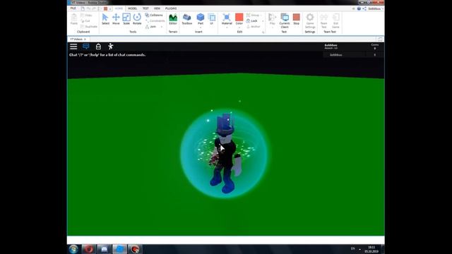Click the redo quick access arrow
The image size is (452, 254).
coord(94,8)
